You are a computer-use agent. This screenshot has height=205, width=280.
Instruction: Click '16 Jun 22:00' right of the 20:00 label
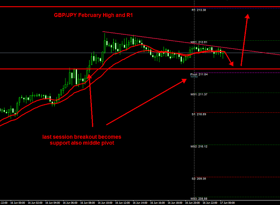coord(210,203)
